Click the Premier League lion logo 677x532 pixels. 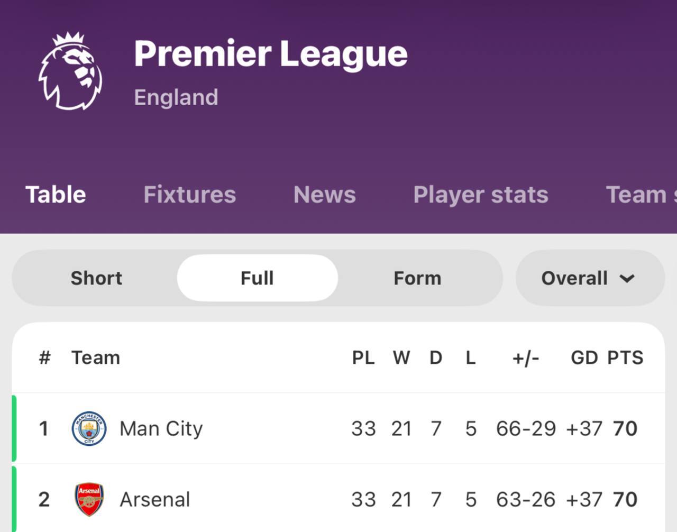click(x=70, y=71)
